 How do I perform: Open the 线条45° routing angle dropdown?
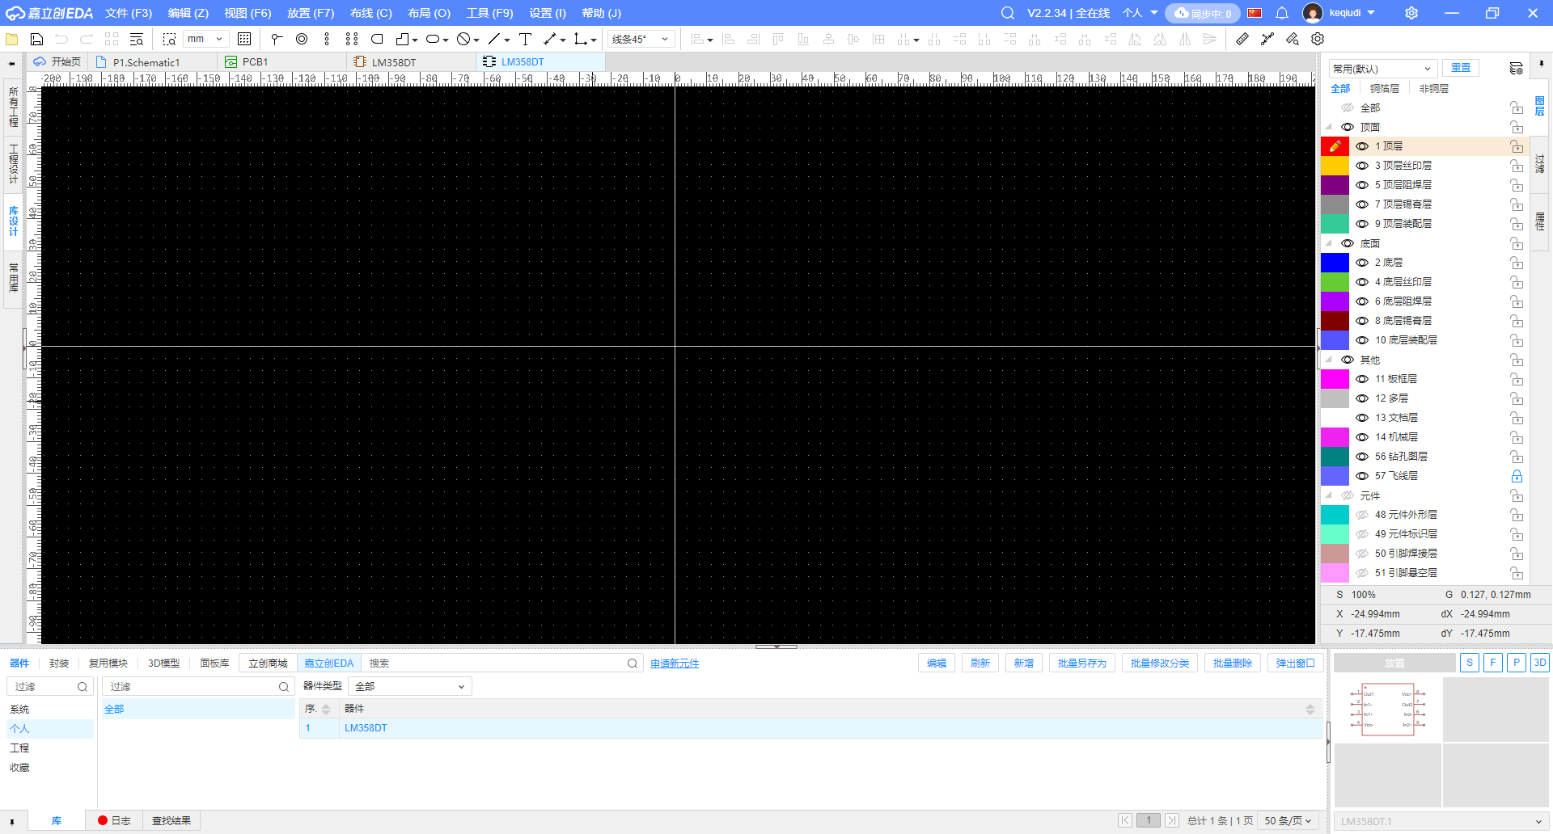(x=641, y=39)
